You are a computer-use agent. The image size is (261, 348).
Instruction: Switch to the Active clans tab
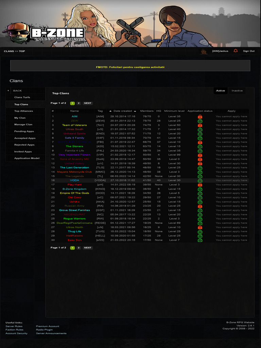(x=220, y=90)
